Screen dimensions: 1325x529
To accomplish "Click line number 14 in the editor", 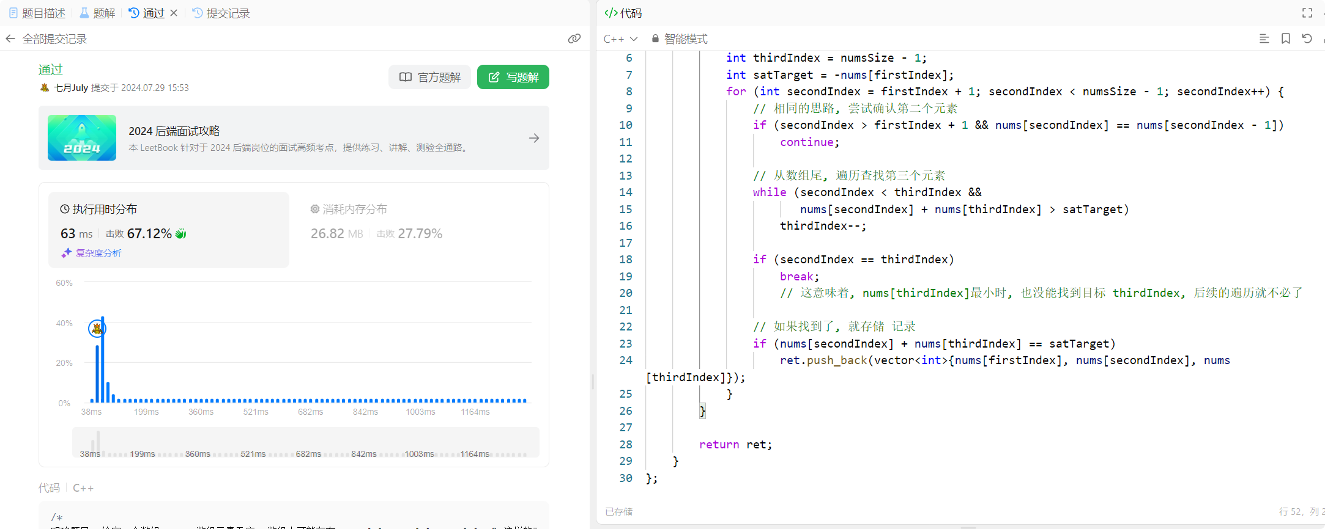I will coord(626,192).
